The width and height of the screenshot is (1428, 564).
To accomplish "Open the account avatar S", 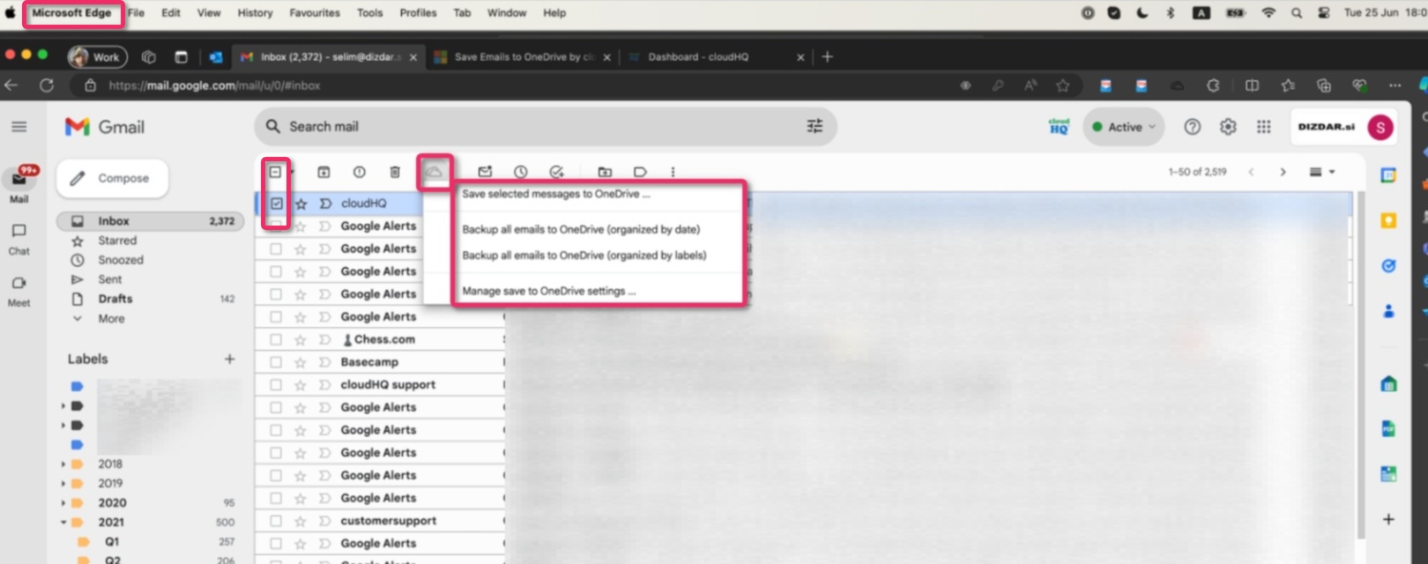I will coord(1380,127).
